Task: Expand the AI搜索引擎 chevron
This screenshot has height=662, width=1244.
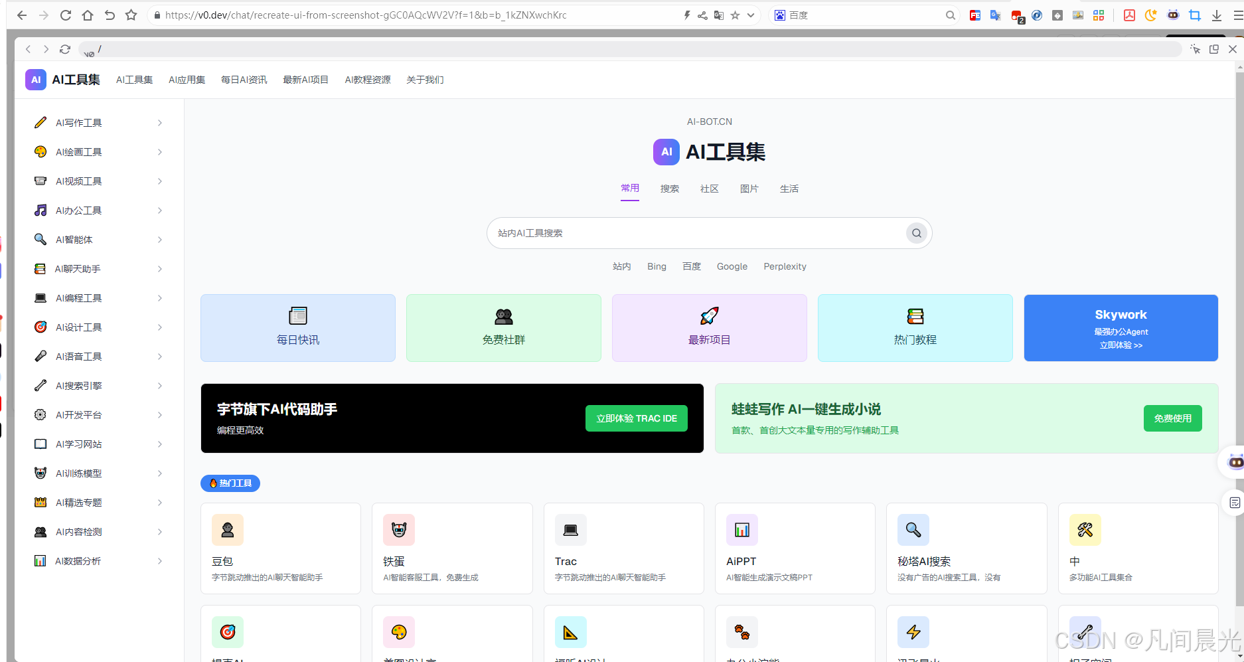Action: click(160, 386)
